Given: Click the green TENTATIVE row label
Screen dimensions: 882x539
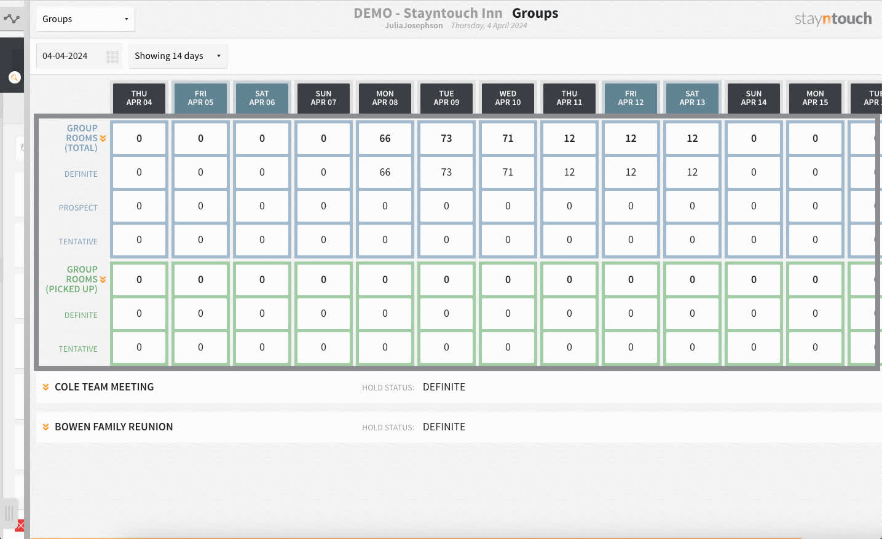Looking at the screenshot, I should (x=78, y=349).
